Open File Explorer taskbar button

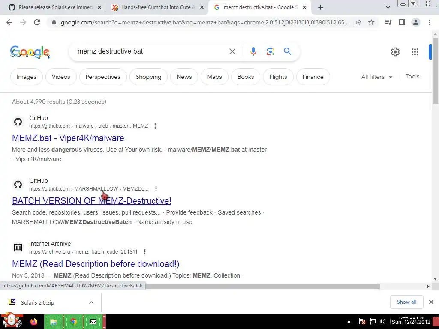[54, 322]
